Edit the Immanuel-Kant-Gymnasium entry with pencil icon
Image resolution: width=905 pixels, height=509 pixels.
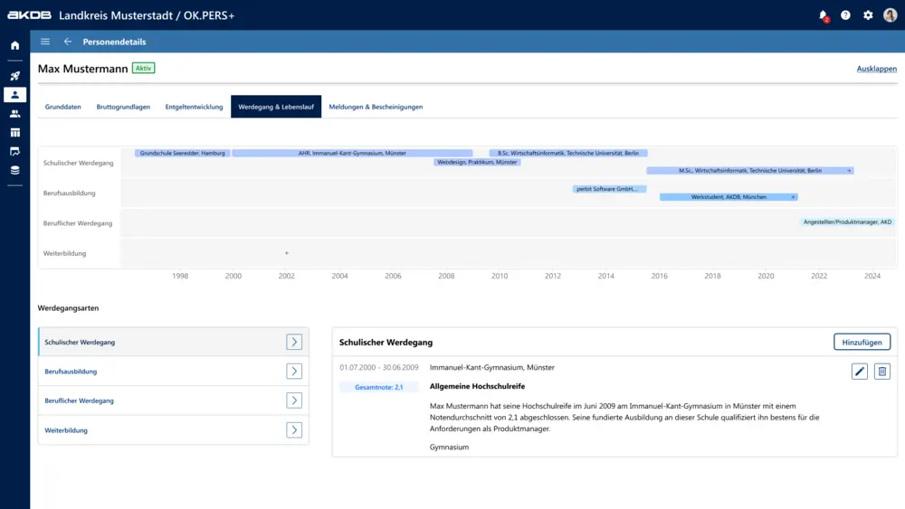coord(860,372)
